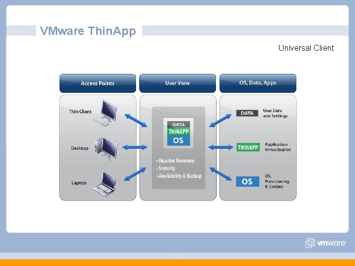Viewport: 355px width, 266px height.
Task: Click the VMware ThinApp slide title
Action: 88,31
